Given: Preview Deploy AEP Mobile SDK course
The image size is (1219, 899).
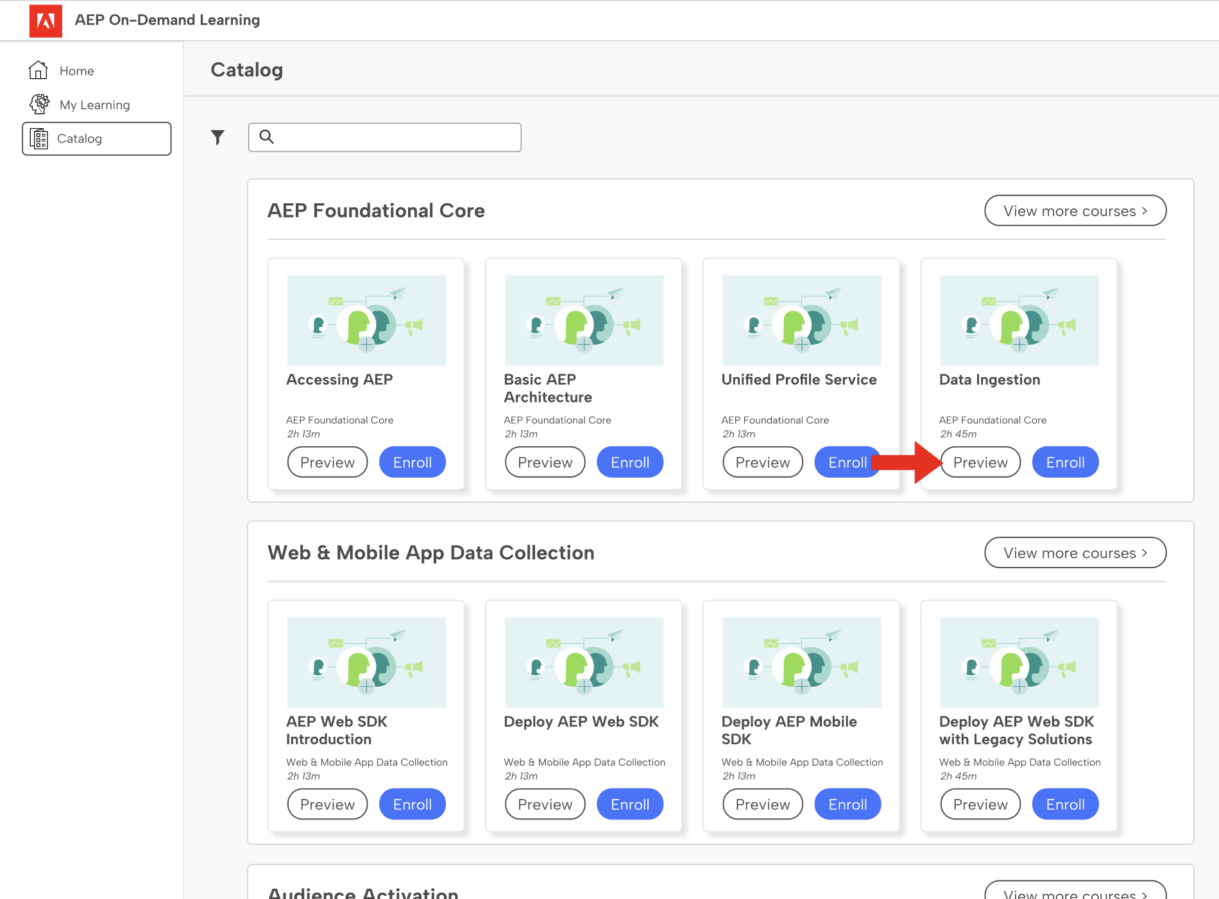Looking at the screenshot, I should point(763,804).
